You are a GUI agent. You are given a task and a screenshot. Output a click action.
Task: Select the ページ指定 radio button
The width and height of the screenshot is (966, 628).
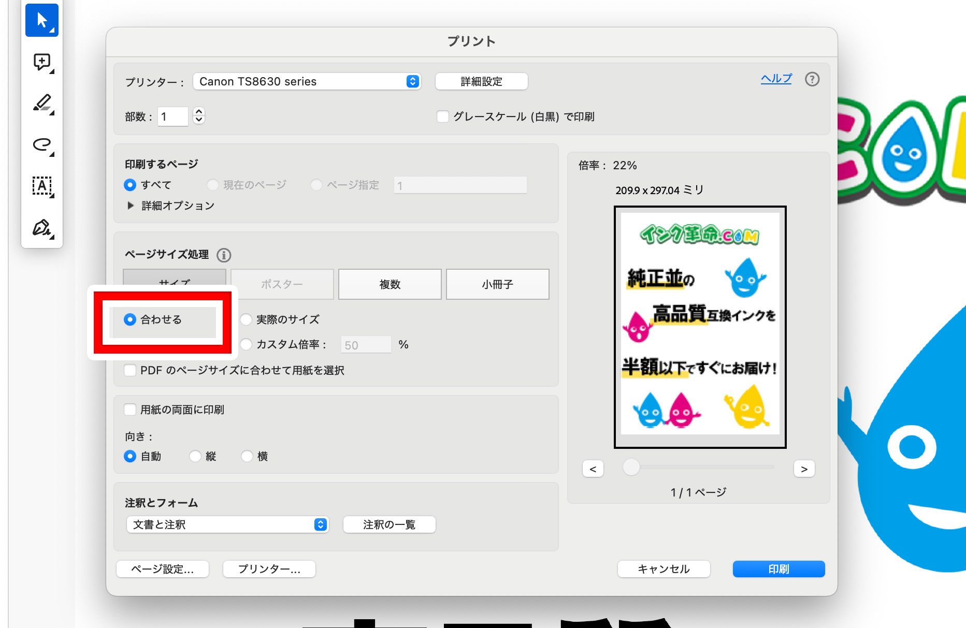pyautogui.click(x=316, y=185)
